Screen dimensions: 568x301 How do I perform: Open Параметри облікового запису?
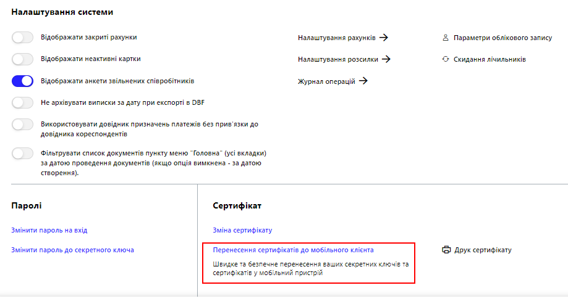[x=503, y=38]
